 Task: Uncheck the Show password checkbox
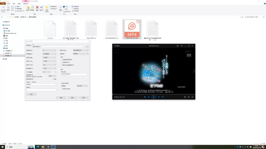click(62, 83)
